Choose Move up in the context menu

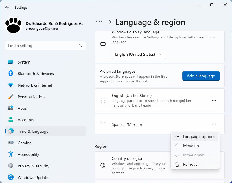[x=191, y=146]
